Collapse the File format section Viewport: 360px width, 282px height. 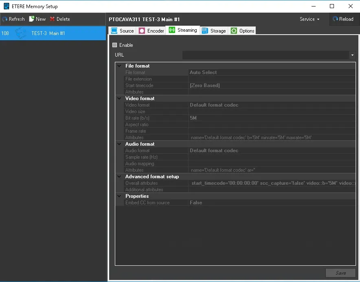119,66
